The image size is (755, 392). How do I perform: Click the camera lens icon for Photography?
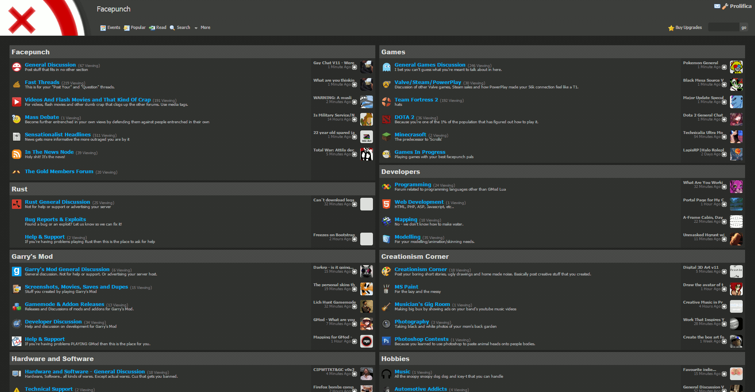pyautogui.click(x=386, y=324)
